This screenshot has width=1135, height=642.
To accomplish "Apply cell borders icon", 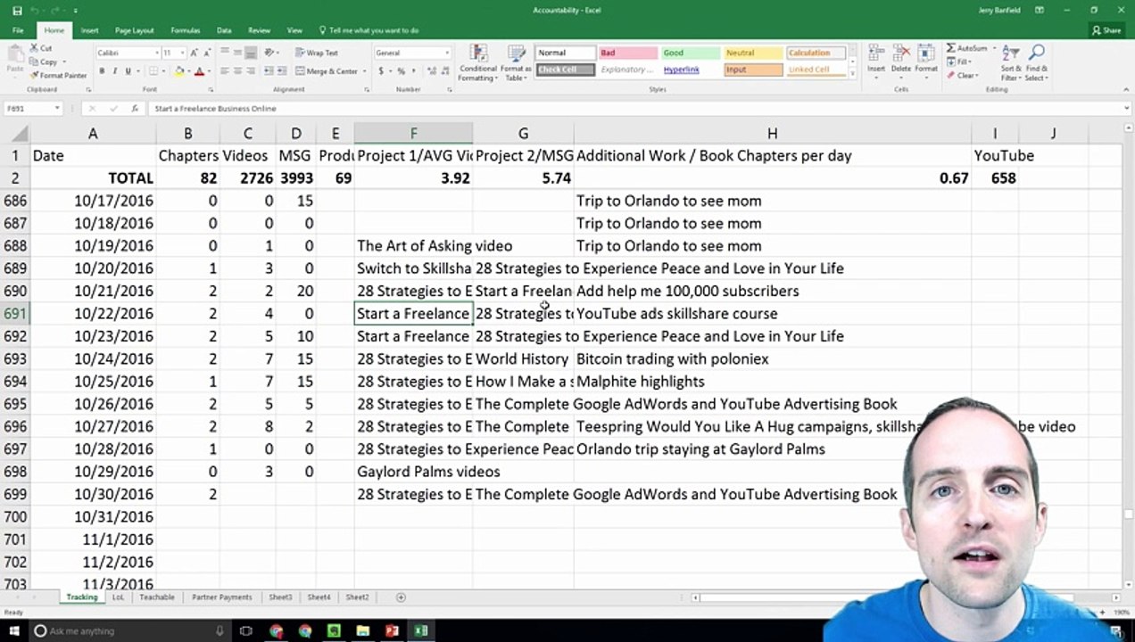I will point(153,71).
